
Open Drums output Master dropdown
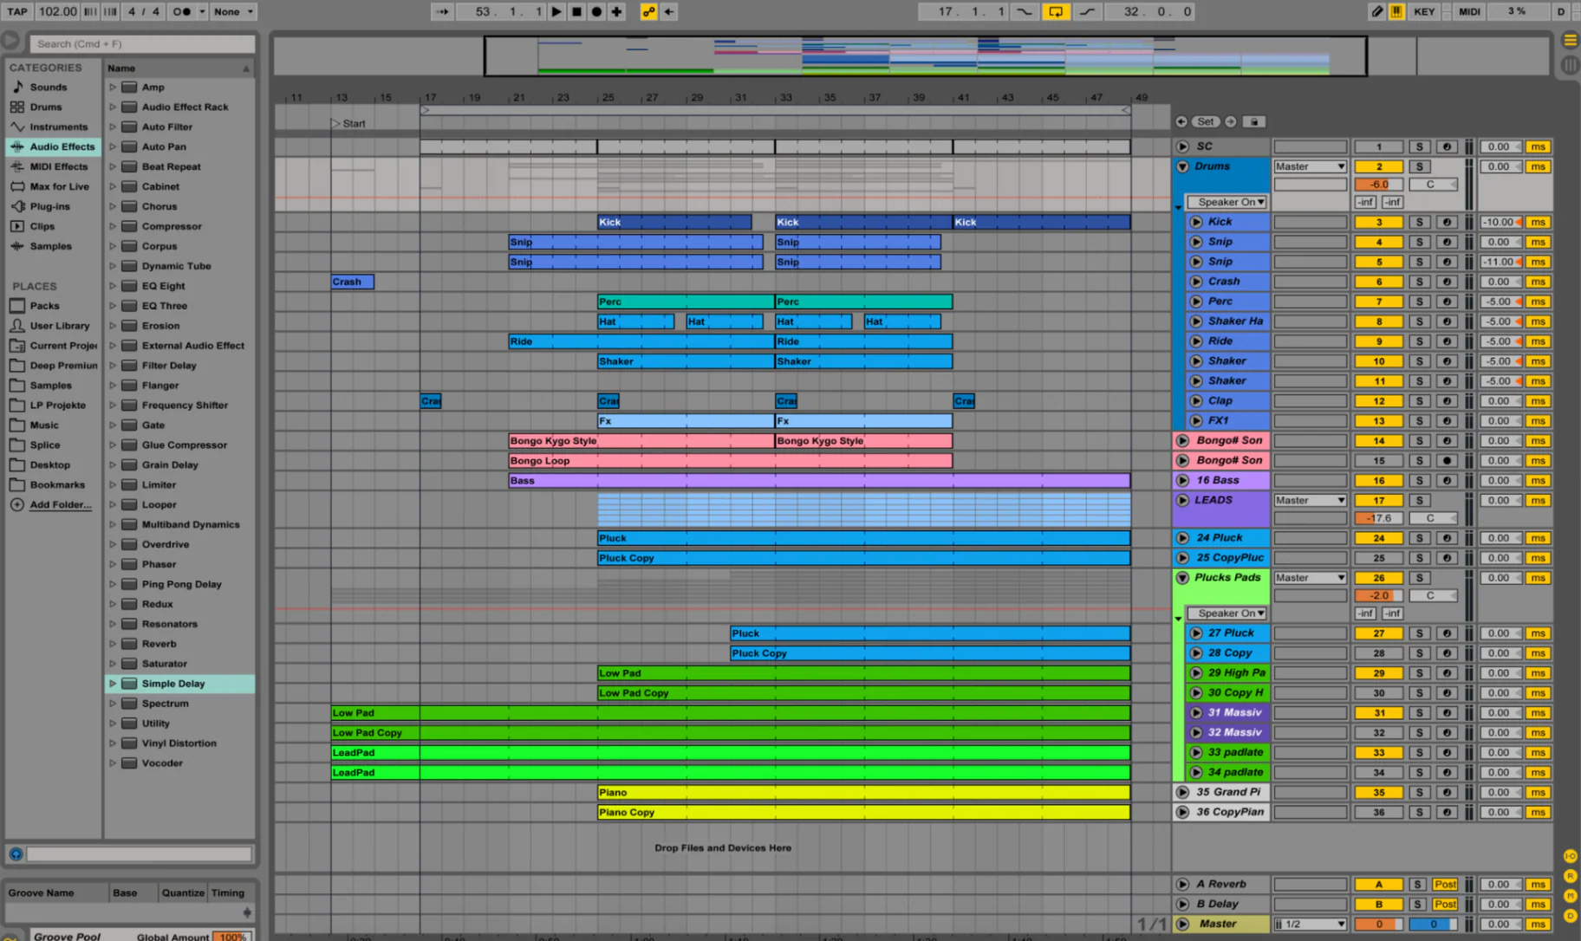1310,166
